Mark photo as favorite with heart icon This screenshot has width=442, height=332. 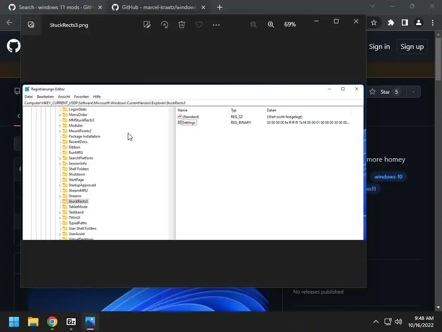pyautogui.click(x=199, y=25)
